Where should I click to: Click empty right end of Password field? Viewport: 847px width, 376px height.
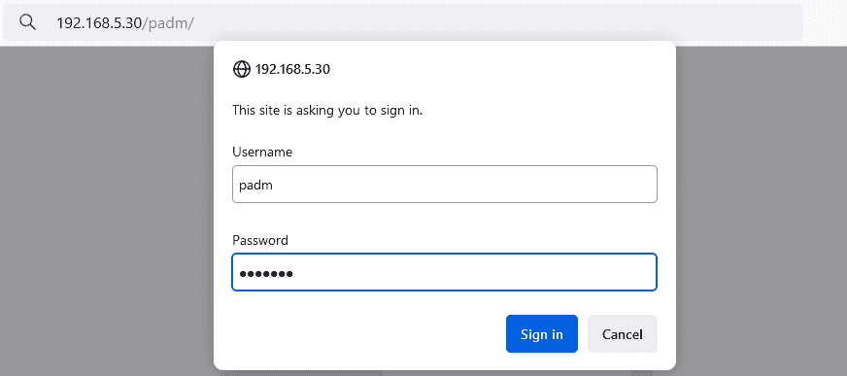tap(594, 272)
